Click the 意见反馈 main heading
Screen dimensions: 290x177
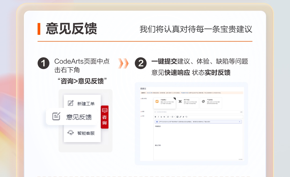tap(71, 29)
